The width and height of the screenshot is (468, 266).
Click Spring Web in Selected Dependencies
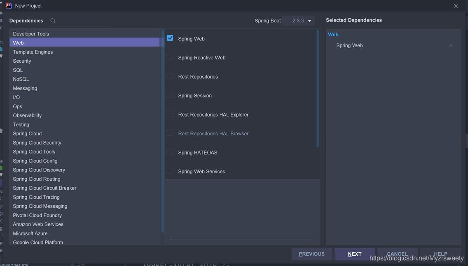pyautogui.click(x=349, y=45)
